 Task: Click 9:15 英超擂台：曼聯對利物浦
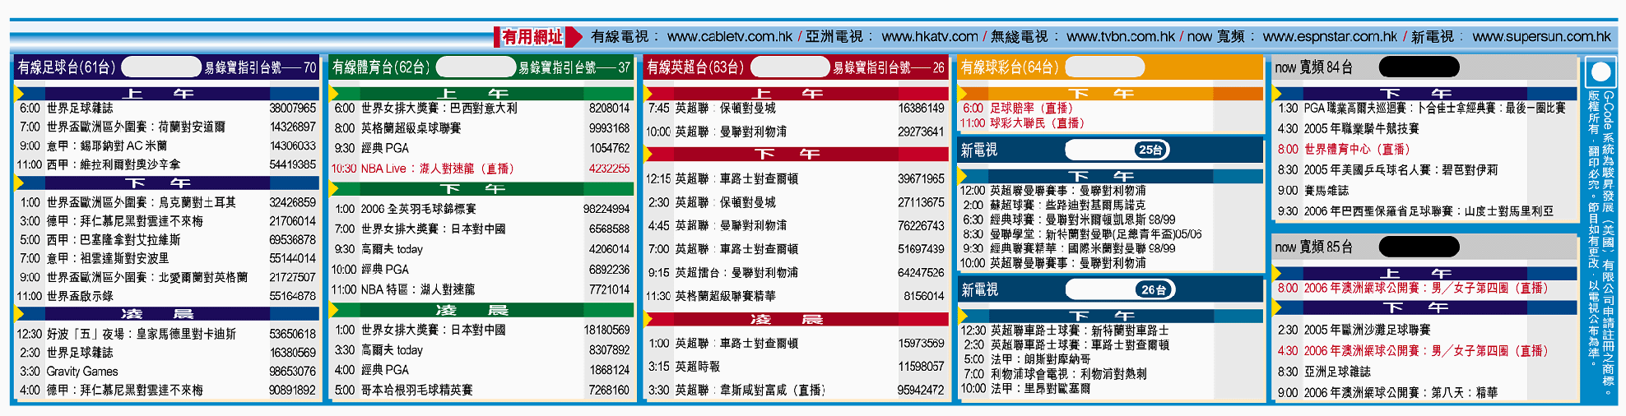[796, 273]
